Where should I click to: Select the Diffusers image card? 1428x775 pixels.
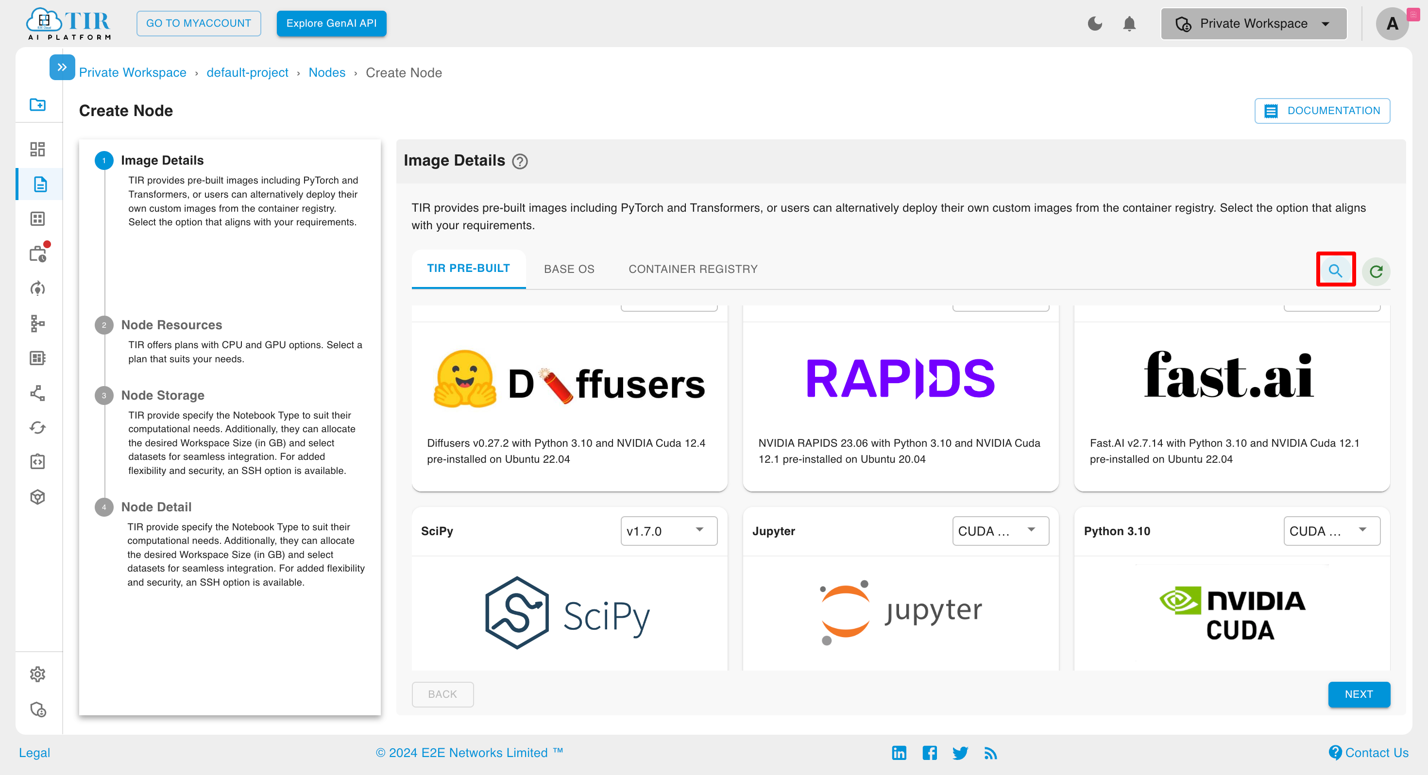569,398
